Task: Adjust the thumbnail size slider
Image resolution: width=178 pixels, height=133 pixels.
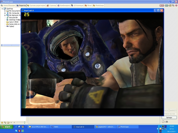Action: [x=21, y=122]
